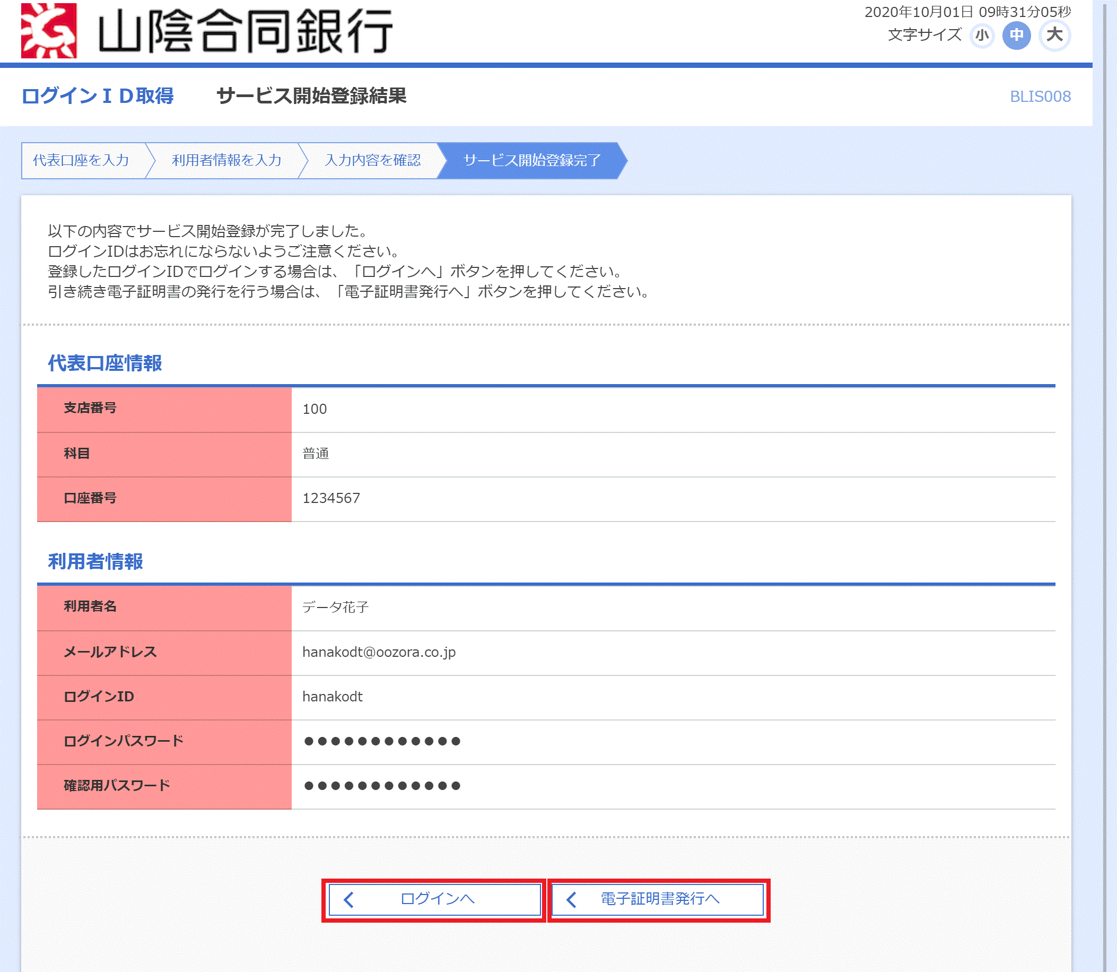Click the login ID value hanakodt
The height and width of the screenshot is (972, 1117).
[333, 697]
